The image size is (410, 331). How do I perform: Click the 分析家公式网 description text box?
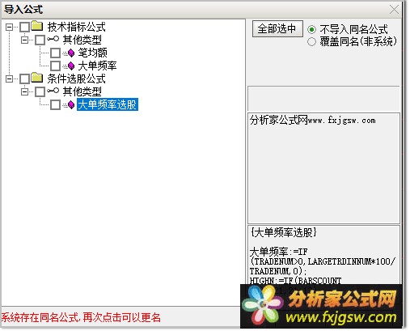[323, 168]
